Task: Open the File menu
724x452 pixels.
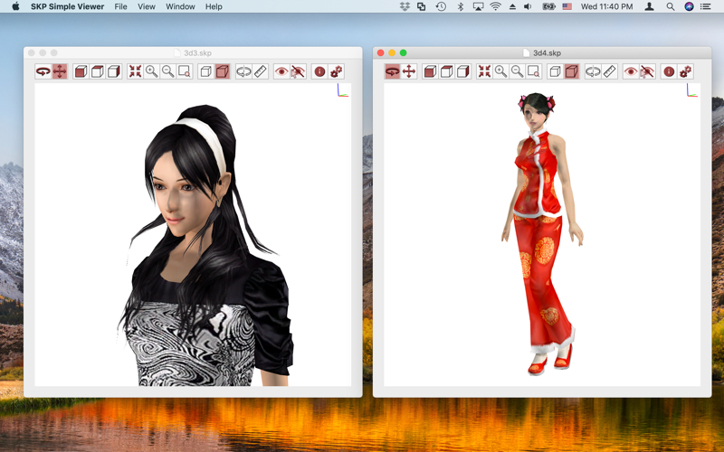Action: (x=120, y=6)
